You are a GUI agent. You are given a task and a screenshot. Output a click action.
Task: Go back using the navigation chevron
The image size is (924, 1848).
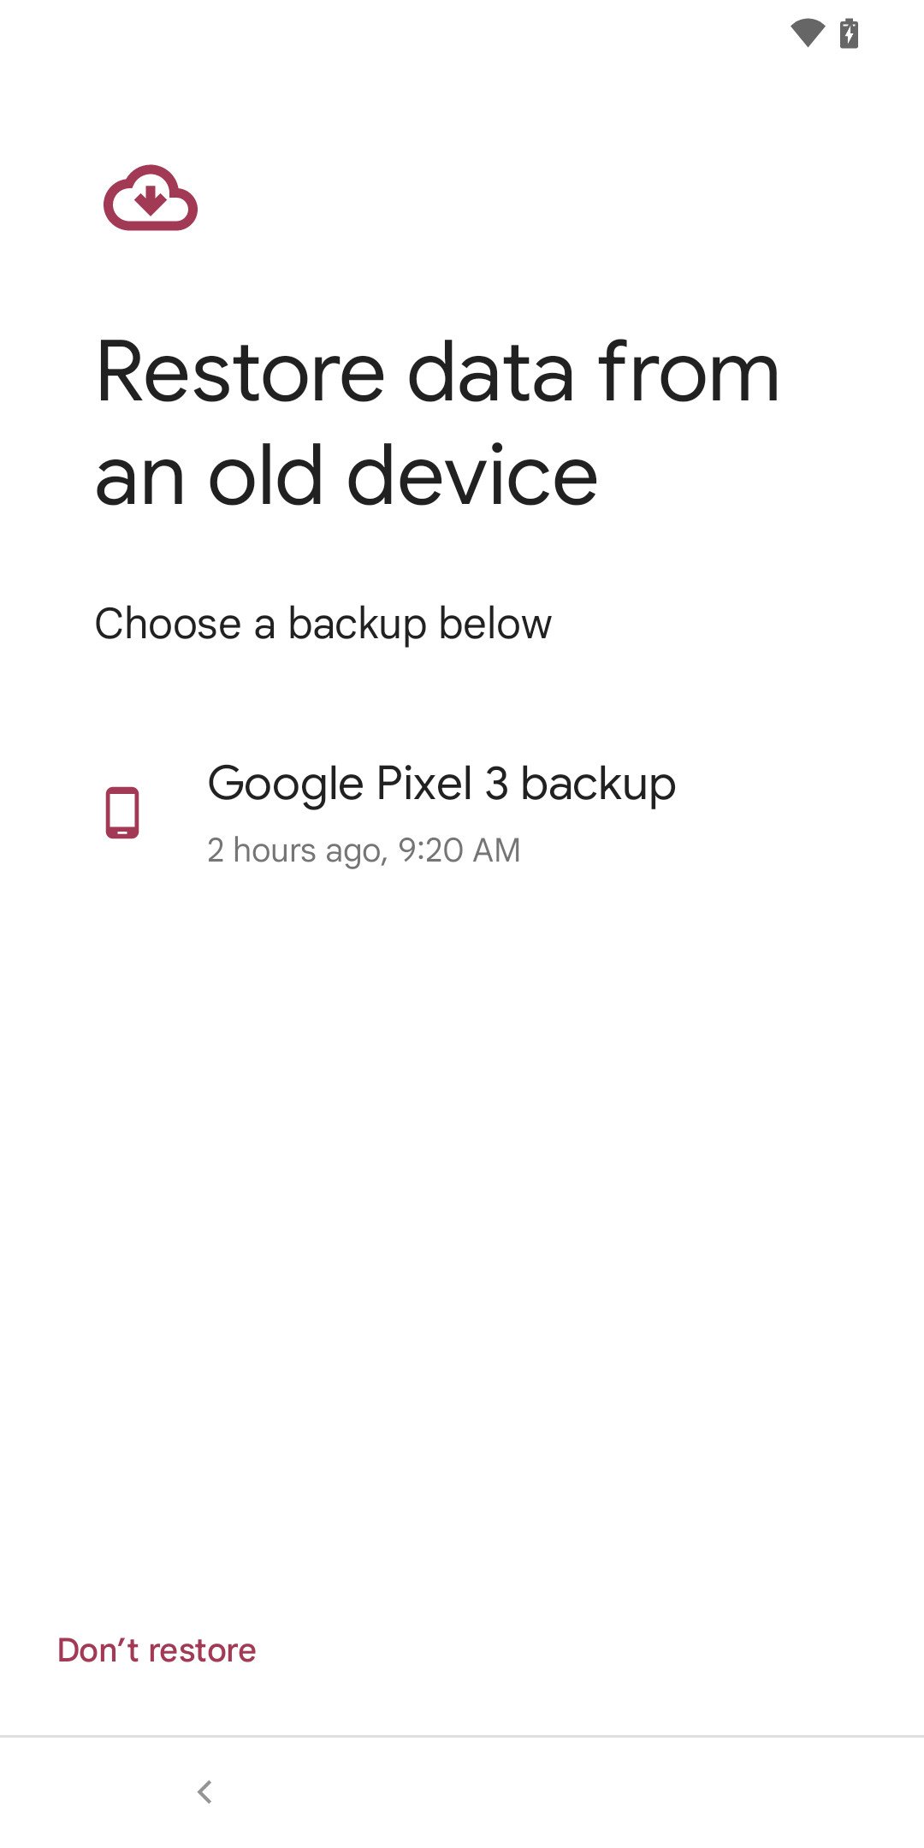click(x=204, y=1792)
